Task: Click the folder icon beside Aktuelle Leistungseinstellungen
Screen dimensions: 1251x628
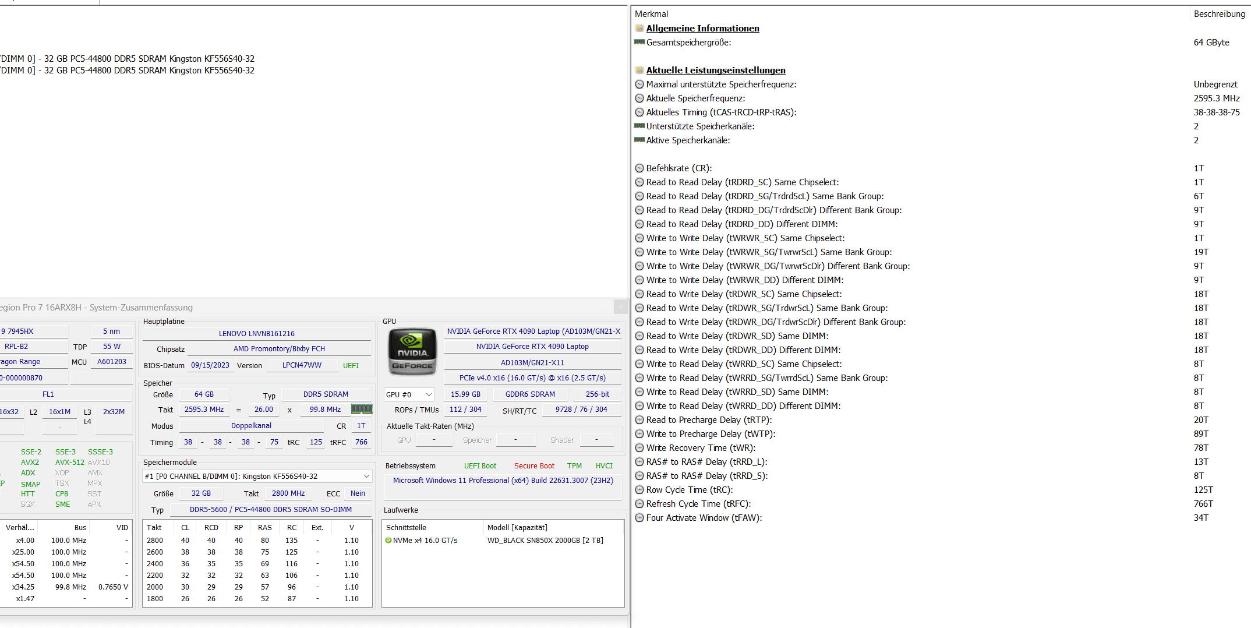Action: tap(639, 70)
